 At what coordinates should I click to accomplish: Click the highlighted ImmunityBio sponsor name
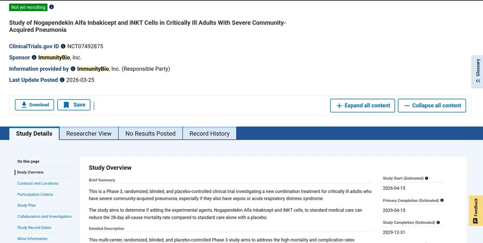pyautogui.click(x=54, y=58)
